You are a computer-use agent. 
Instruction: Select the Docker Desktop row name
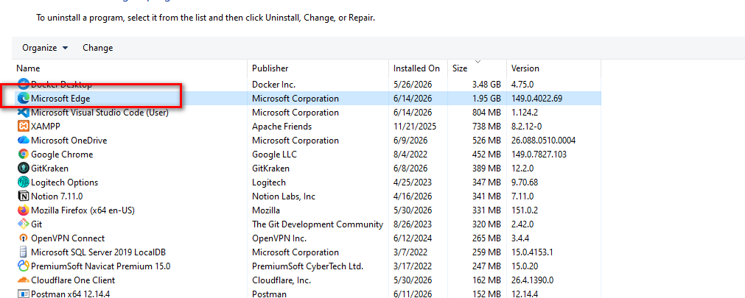click(61, 85)
